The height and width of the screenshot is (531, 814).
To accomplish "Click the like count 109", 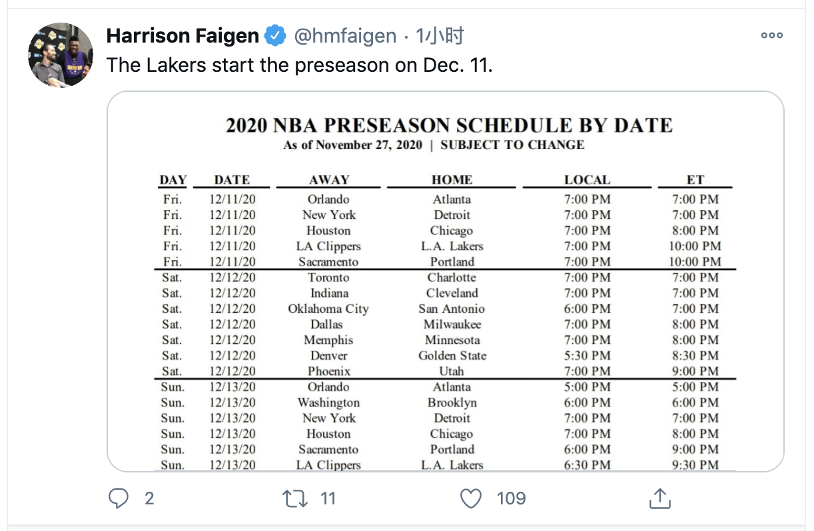I will pyautogui.click(x=512, y=498).
